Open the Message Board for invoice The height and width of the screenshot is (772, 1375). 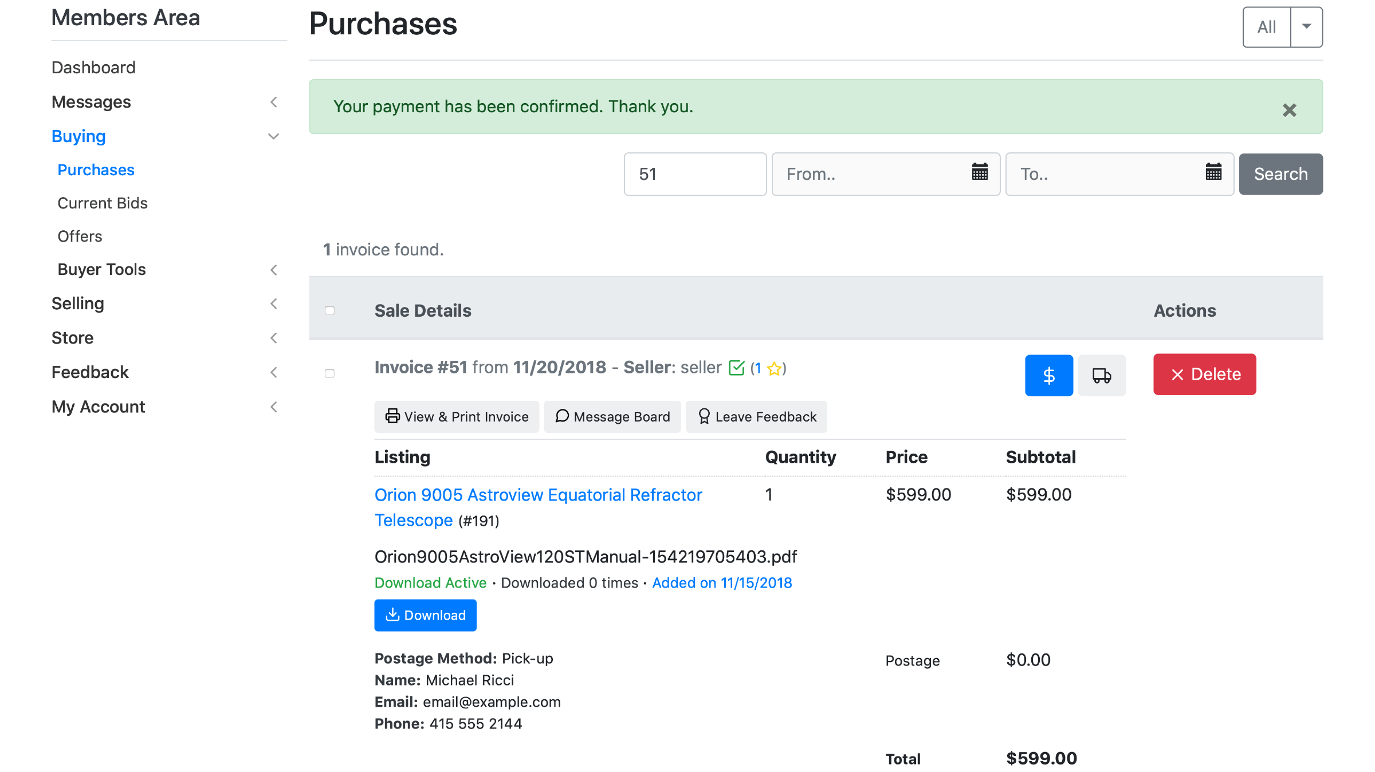pyautogui.click(x=612, y=416)
